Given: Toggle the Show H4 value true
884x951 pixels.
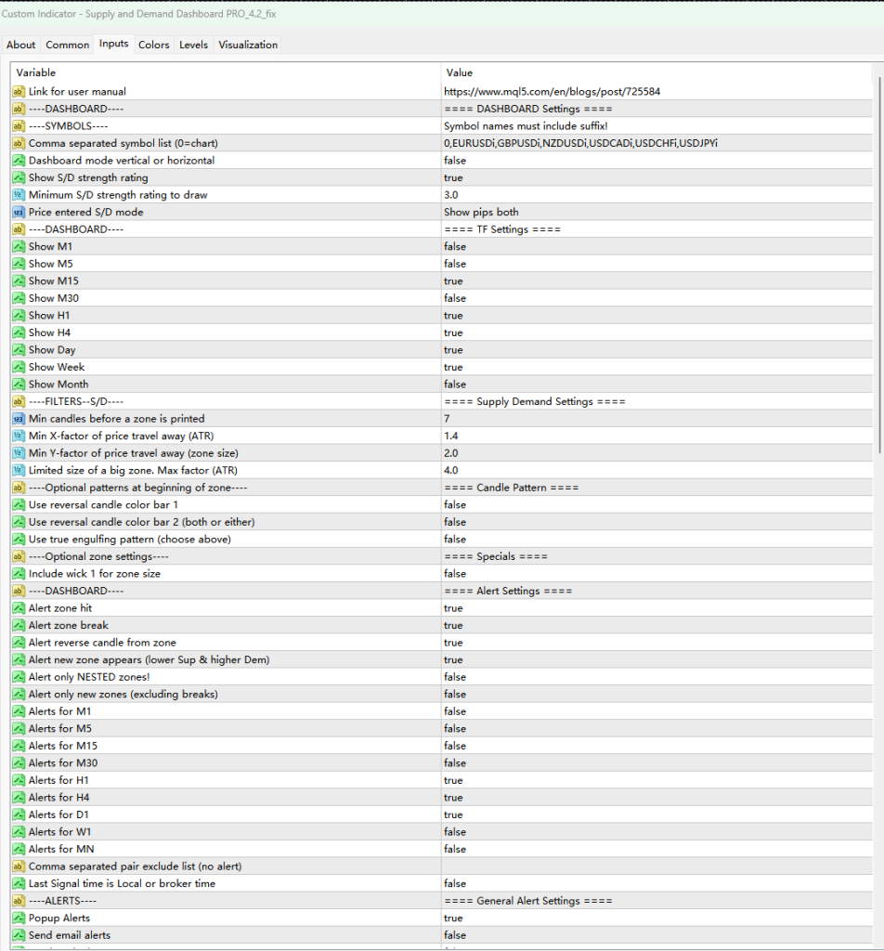Looking at the screenshot, I should [x=453, y=332].
